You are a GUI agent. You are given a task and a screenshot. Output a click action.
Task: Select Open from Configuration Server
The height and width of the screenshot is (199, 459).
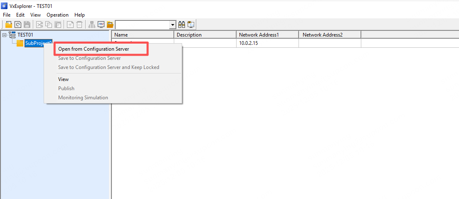pos(94,49)
